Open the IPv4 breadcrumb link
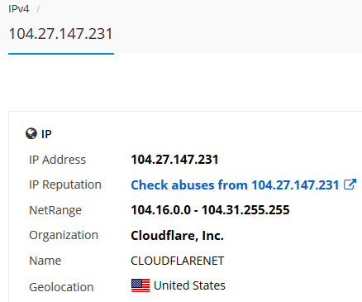Screen dimensions: 362x302 point(19,9)
